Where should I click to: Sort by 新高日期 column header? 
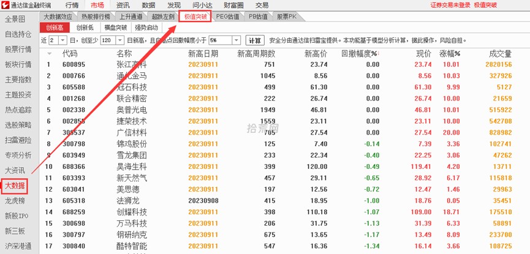click(x=203, y=54)
